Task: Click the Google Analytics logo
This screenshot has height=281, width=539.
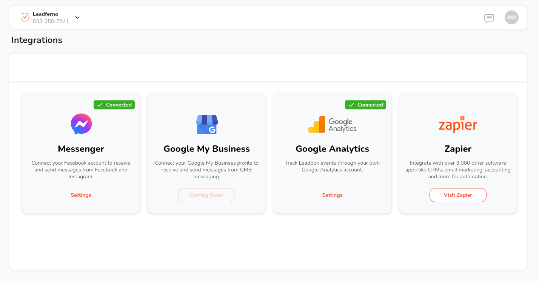Action: pos(332,124)
